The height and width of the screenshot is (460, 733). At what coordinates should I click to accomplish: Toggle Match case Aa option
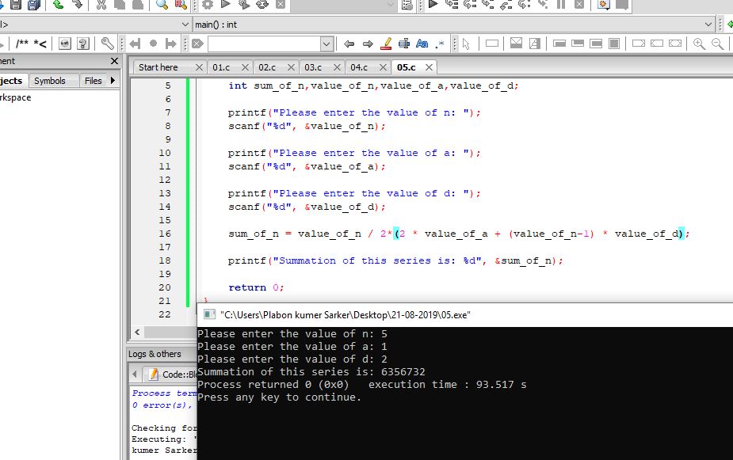pos(422,44)
